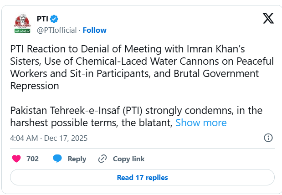Screen dimensions: 282x195
Task: Click the X logo icon
Action: coord(268,19)
